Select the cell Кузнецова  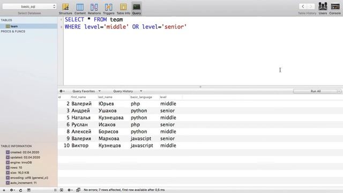[x=111, y=118]
